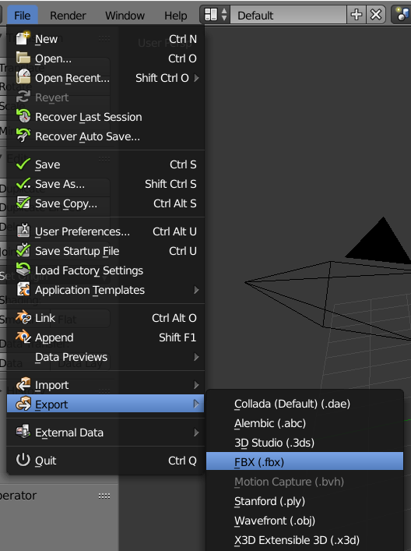411x551 pixels.
Task: Add new screen layout with plus button
Action: (x=357, y=15)
